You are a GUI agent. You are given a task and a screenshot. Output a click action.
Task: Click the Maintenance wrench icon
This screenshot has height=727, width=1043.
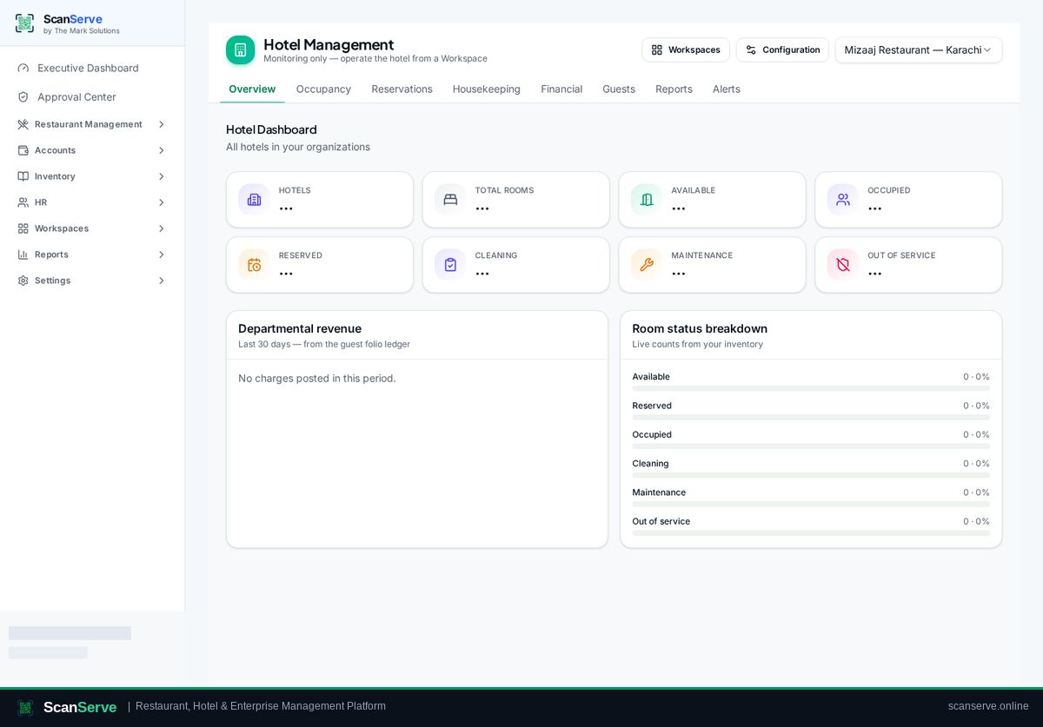point(647,265)
